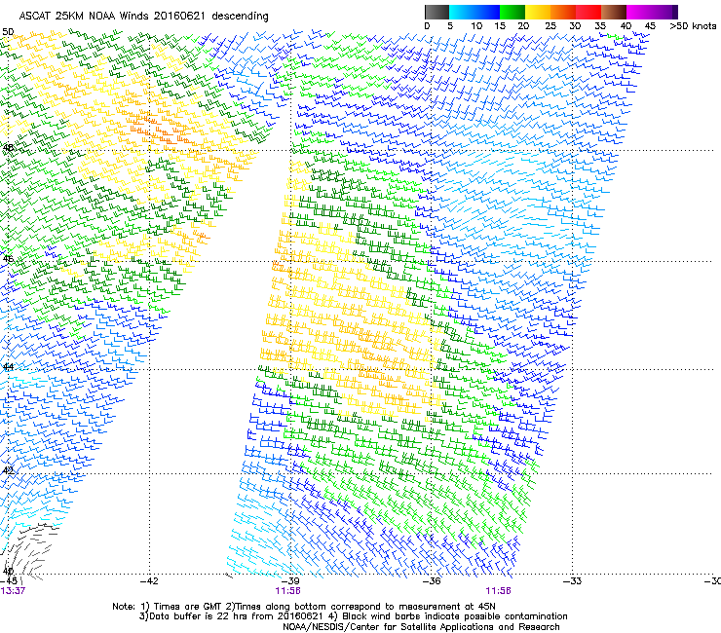Select the green 15-20 knots legend segment
This screenshot has width=721, height=633.
tap(512, 12)
